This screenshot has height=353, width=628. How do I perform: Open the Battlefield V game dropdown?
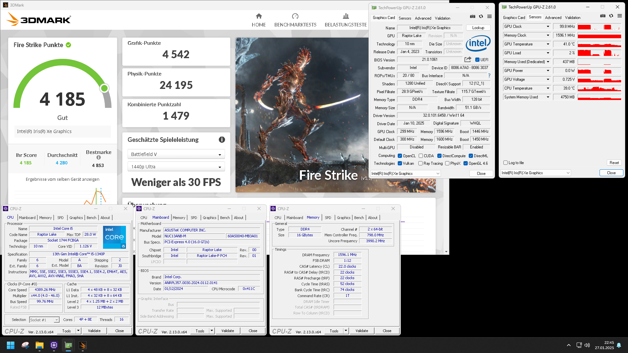coord(176,154)
